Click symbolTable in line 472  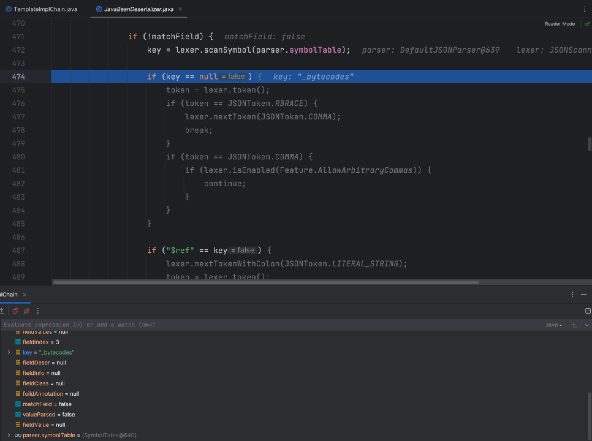(315, 50)
